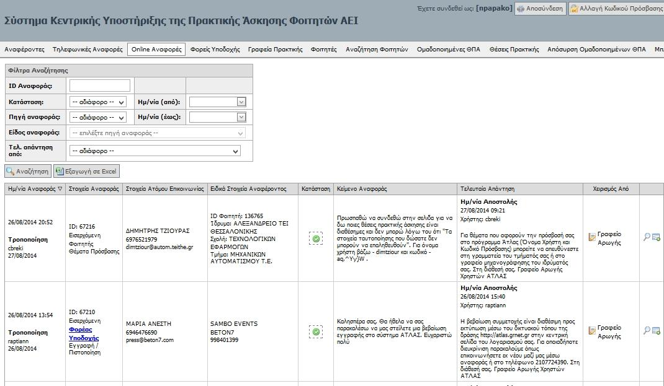This screenshot has width=664, height=386.
Task: Click logged-in username npapako
Action: tap(494, 8)
